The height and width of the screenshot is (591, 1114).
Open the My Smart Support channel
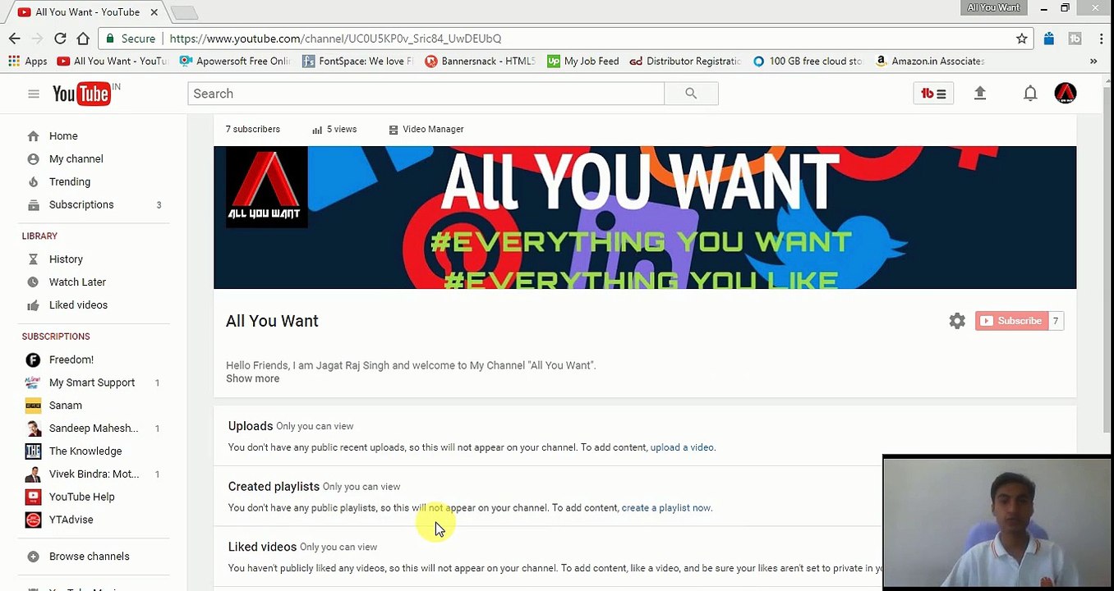(94, 383)
